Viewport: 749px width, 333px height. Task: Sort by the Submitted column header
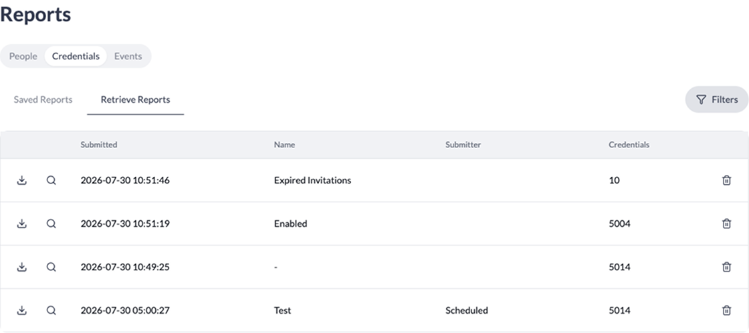pyautogui.click(x=99, y=145)
